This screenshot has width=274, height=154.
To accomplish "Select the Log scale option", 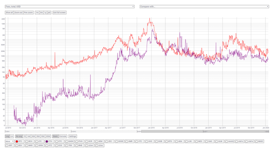I will point(7,136).
